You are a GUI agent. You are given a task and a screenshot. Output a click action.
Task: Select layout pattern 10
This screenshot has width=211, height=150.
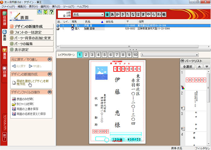click(135, 55)
